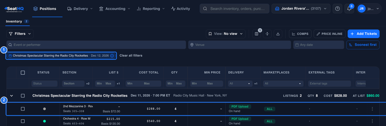Click the +2 badge beside Section filter

click(88, 84)
